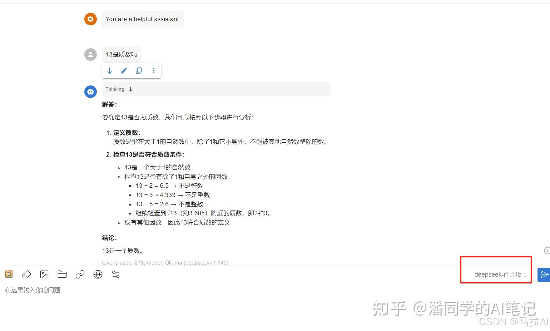
Task: Click the sentence 要确定13是否为质数
Action: (x=178, y=117)
